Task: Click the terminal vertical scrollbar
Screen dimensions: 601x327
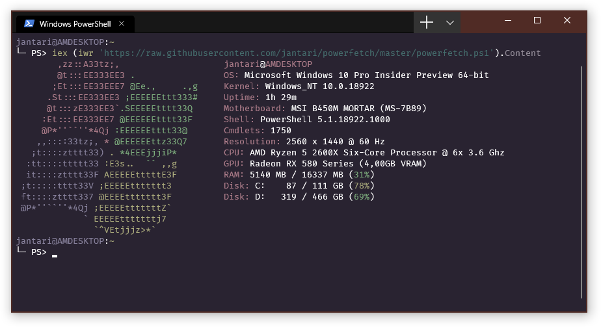Action: [581, 182]
